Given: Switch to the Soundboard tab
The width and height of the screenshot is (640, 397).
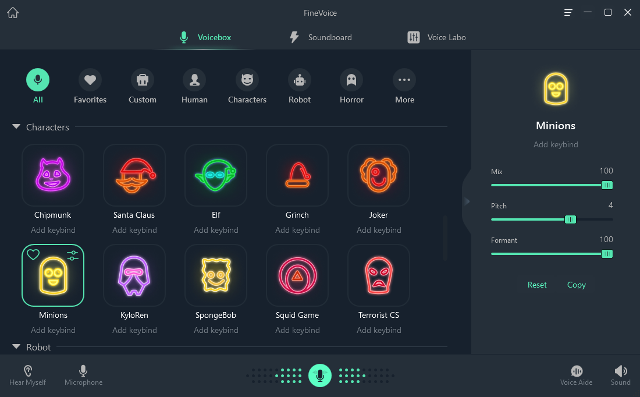Looking at the screenshot, I should coord(321,37).
